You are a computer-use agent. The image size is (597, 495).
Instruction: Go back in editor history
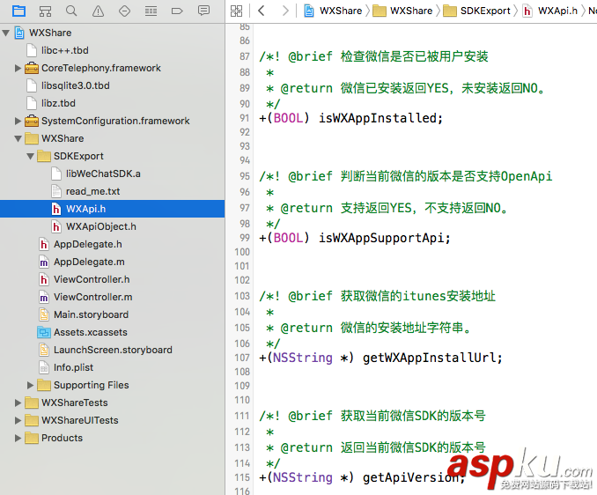[262, 11]
